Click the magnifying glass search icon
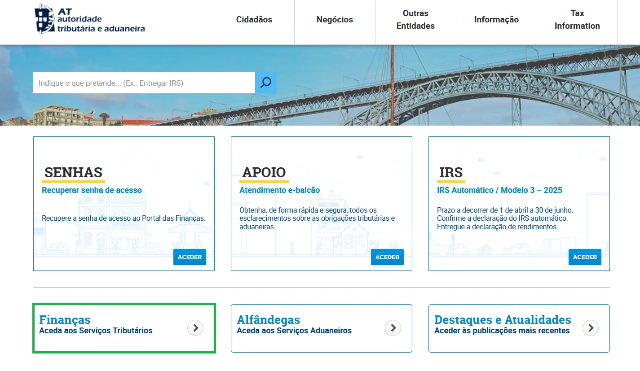 pos(266,83)
